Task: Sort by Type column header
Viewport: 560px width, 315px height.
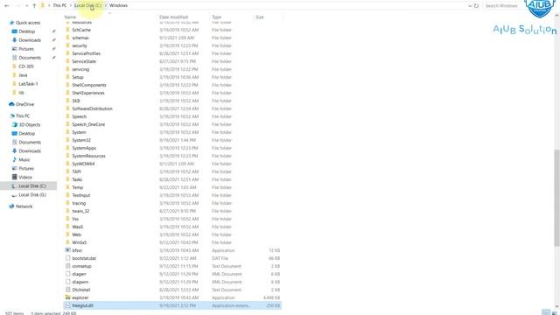Action: tap(216, 17)
